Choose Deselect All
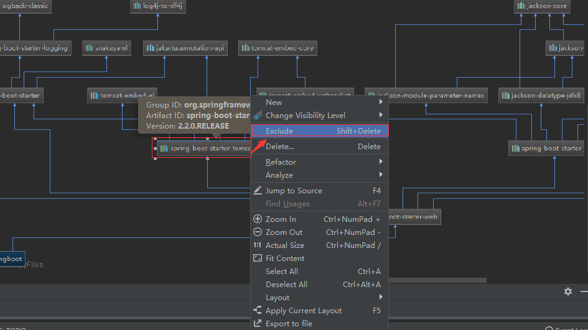Viewport: 588px width, 330px height. pyautogui.click(x=319, y=284)
